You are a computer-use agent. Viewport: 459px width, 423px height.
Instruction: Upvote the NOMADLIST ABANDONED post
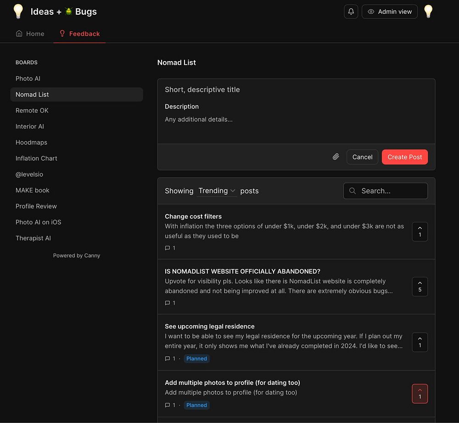(420, 287)
